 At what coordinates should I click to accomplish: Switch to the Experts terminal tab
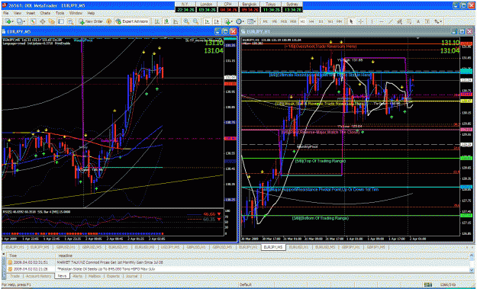point(112,276)
